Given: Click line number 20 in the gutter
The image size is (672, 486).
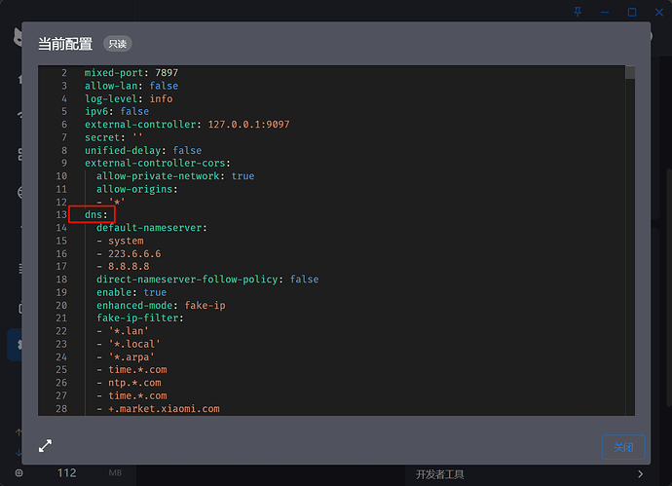Looking at the screenshot, I should click(x=61, y=305).
